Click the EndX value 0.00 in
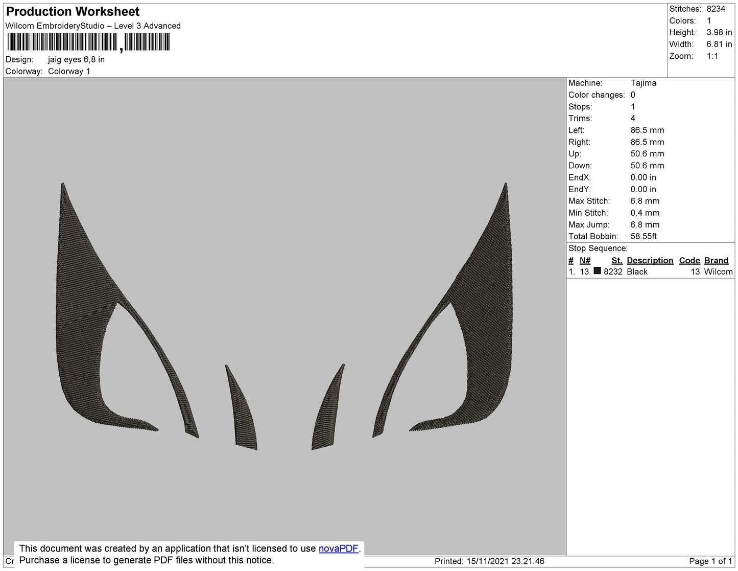 (x=643, y=177)
